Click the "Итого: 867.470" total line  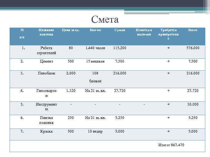171,145
